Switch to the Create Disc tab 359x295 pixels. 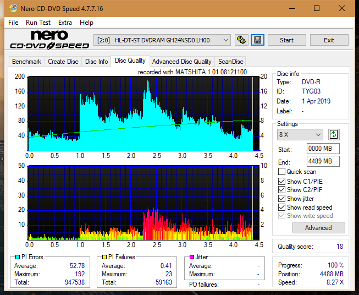(63, 62)
